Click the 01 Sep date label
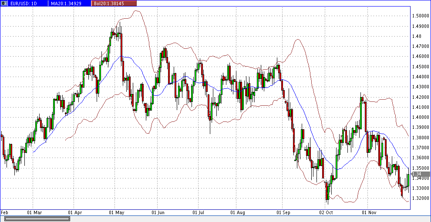 click(x=283, y=213)
